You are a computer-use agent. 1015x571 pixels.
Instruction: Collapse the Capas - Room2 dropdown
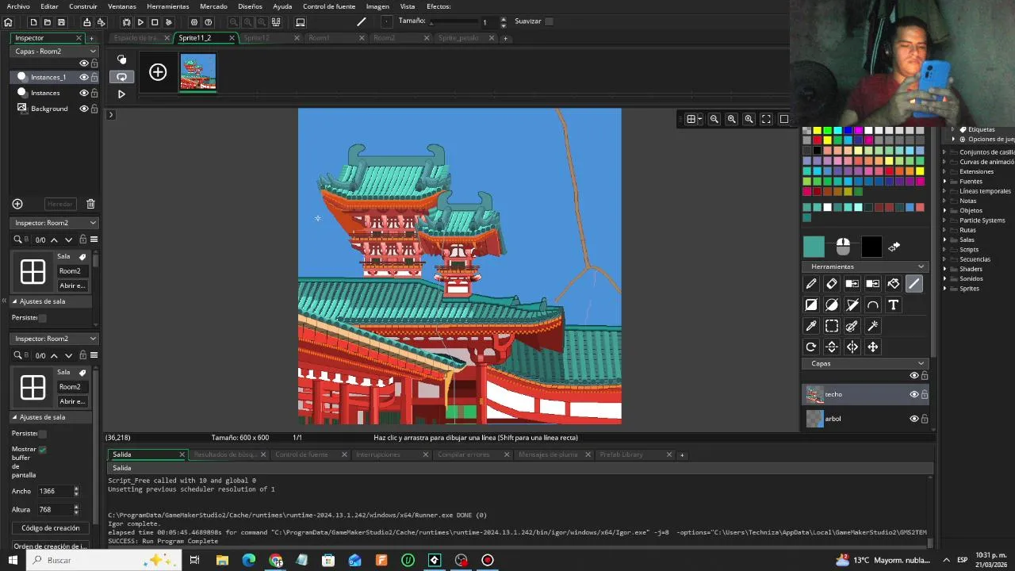tap(93, 52)
